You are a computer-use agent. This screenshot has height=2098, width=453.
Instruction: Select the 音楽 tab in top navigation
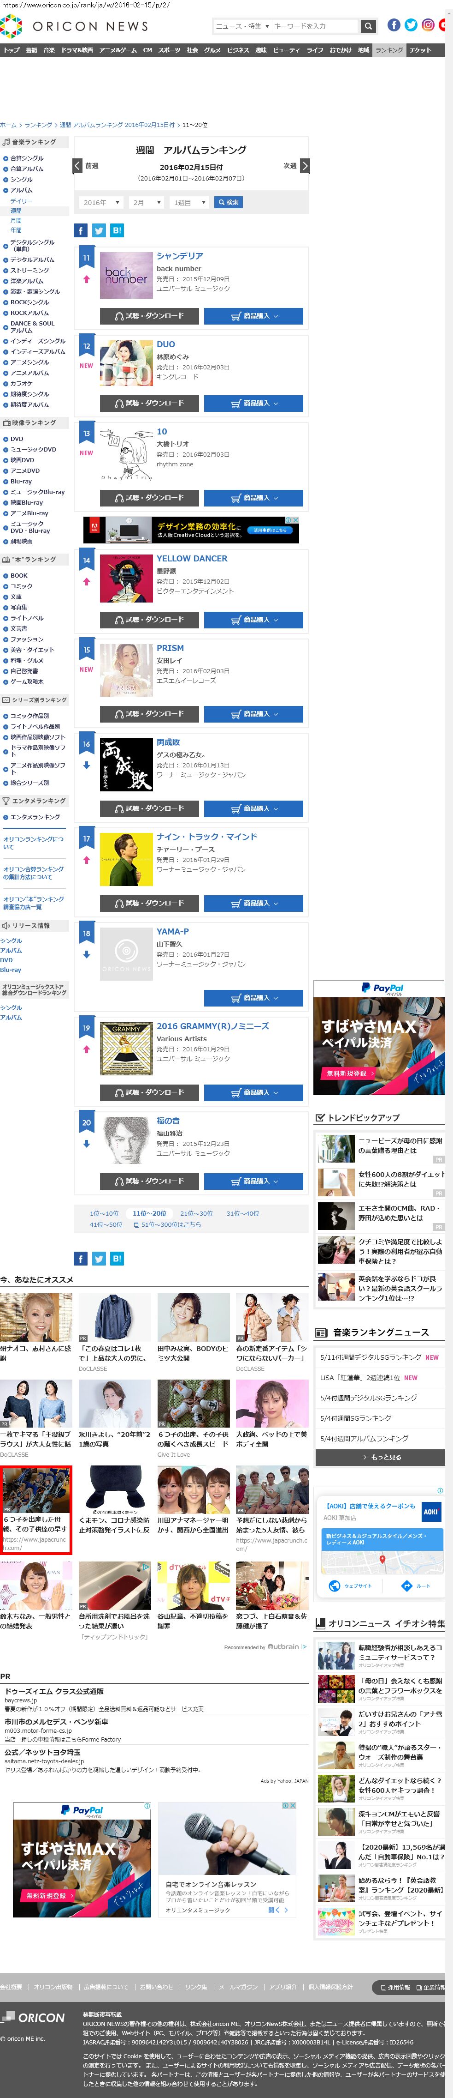49,50
